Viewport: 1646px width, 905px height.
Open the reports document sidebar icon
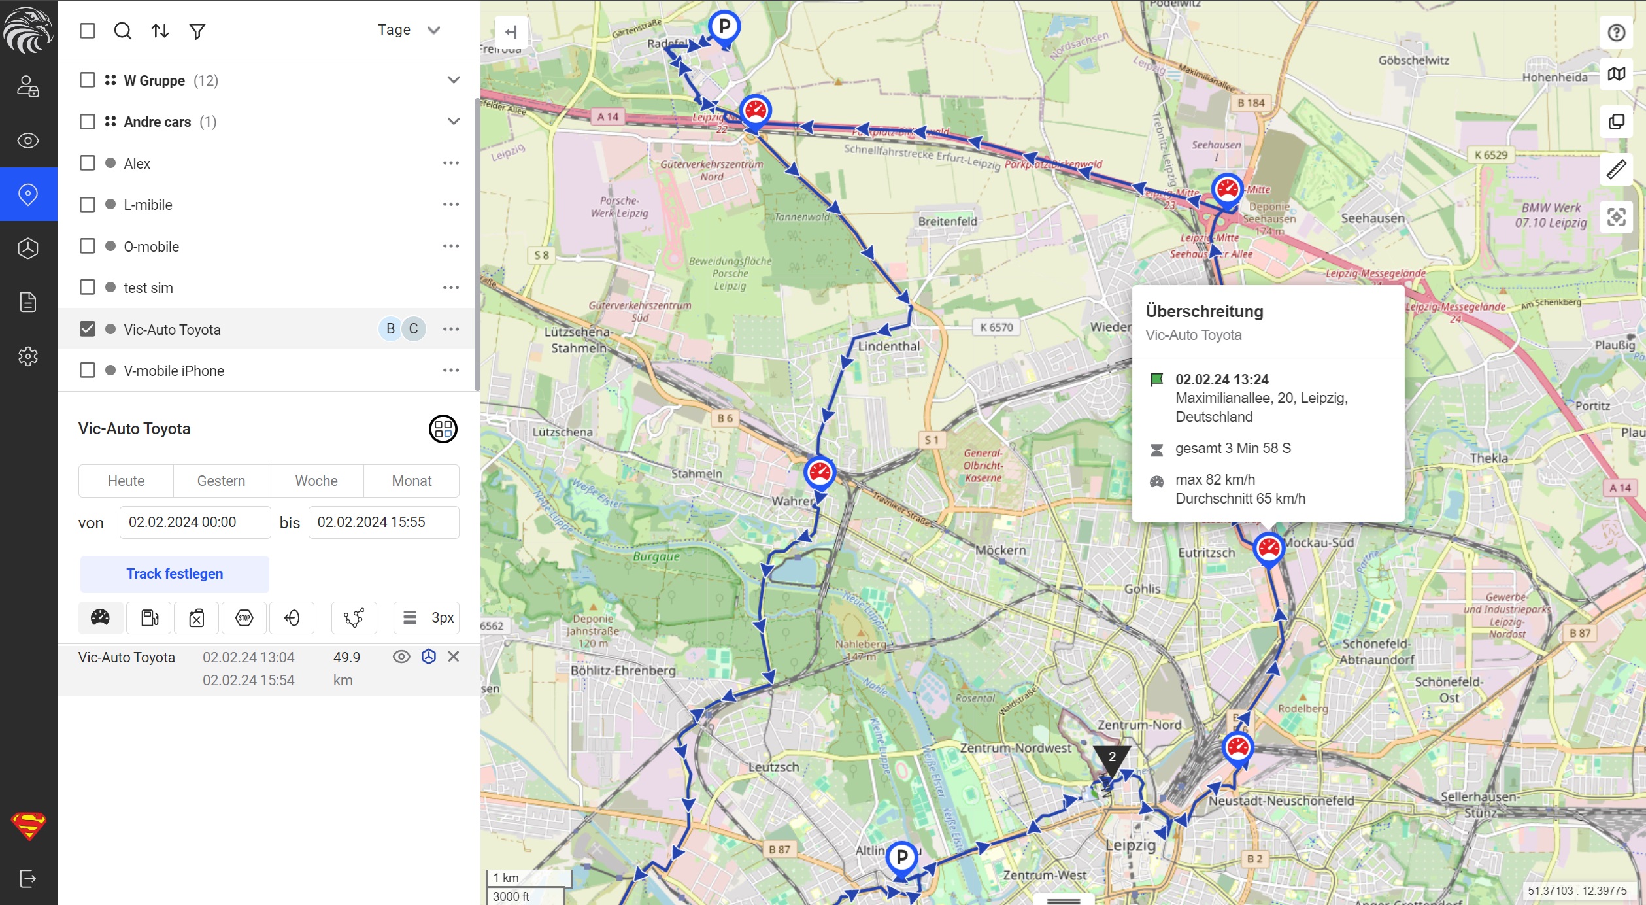[x=28, y=302]
